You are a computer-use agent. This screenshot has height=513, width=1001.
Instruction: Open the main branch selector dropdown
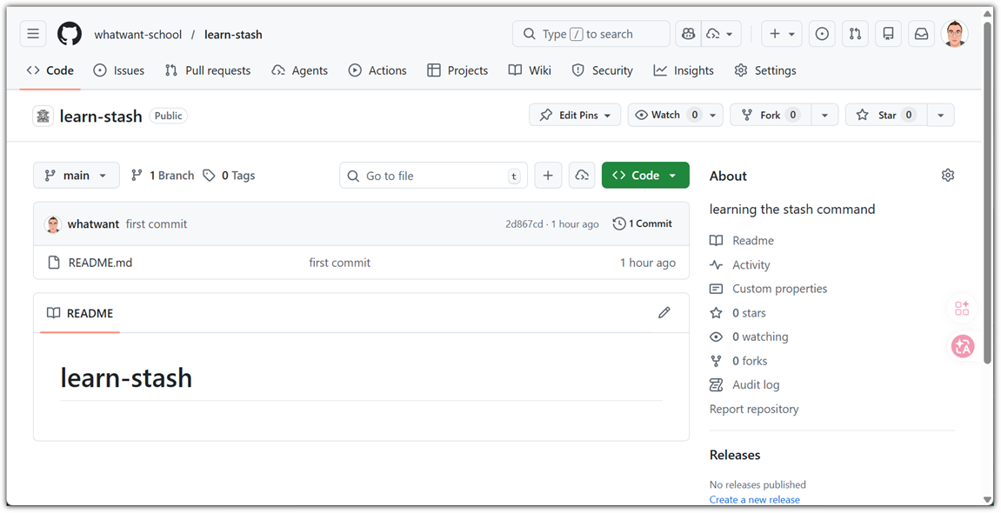point(76,176)
